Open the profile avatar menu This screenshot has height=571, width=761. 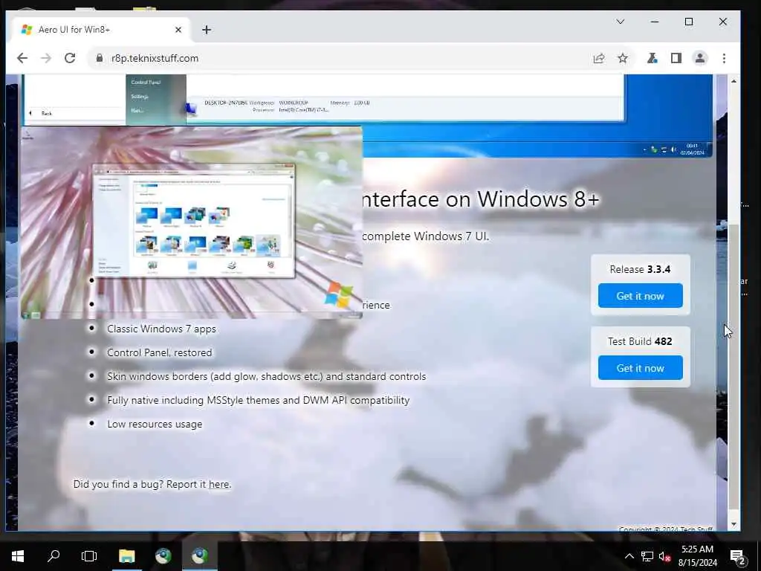click(700, 58)
